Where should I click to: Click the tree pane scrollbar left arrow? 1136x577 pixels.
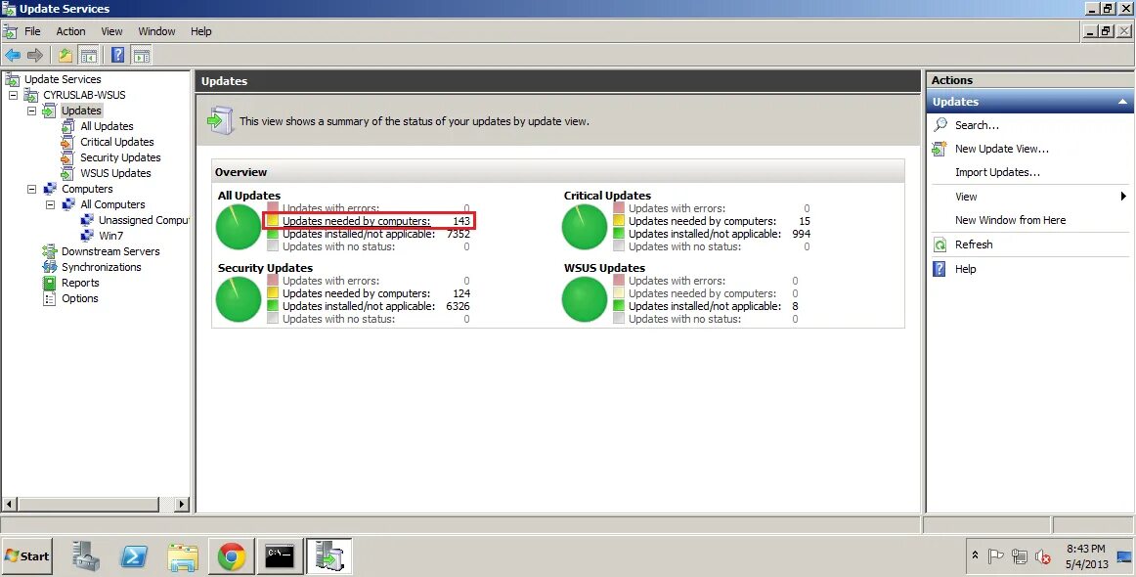click(x=10, y=504)
